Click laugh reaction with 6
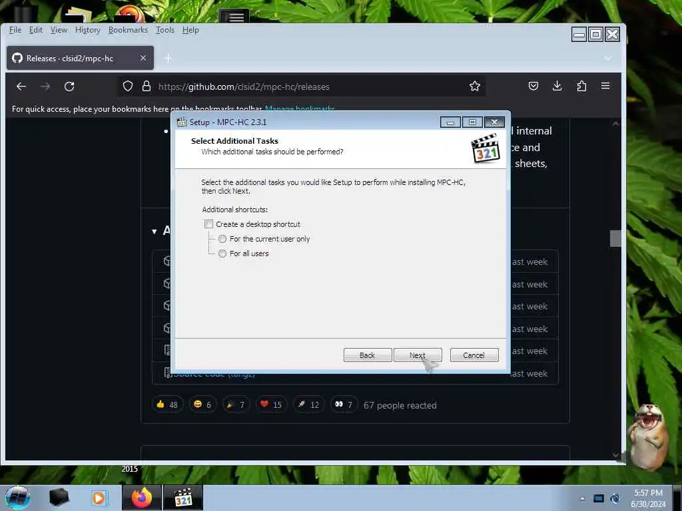Screen dimensions: 682x511 tap(202, 405)
